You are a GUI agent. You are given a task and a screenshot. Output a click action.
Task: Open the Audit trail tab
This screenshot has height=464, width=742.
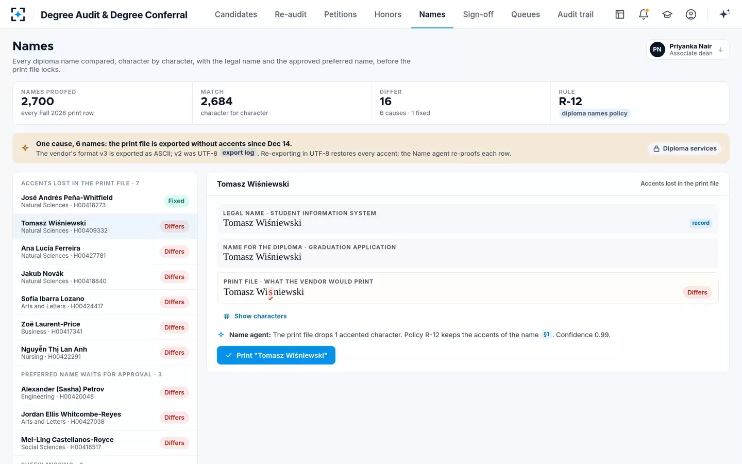[576, 14]
